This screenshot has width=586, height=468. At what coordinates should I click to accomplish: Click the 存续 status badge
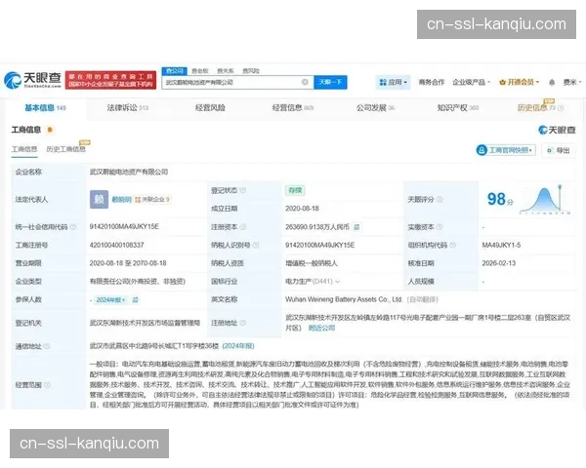point(295,190)
